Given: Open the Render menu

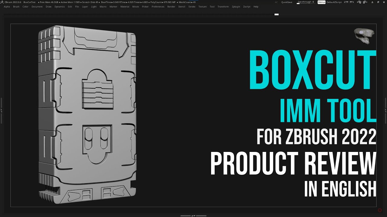Looking at the screenshot, I should click(171, 7).
